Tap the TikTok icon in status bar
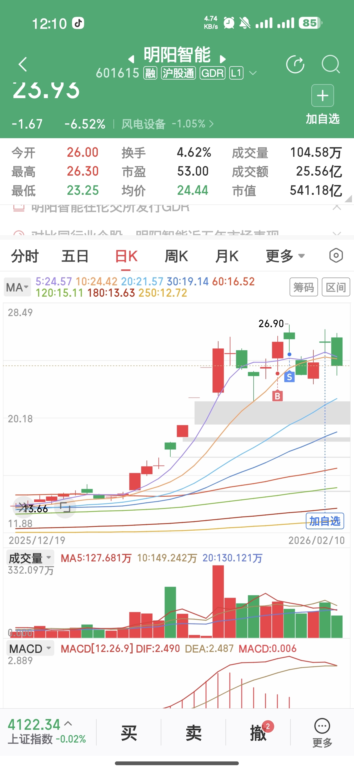354x771 pixels. coord(78,23)
